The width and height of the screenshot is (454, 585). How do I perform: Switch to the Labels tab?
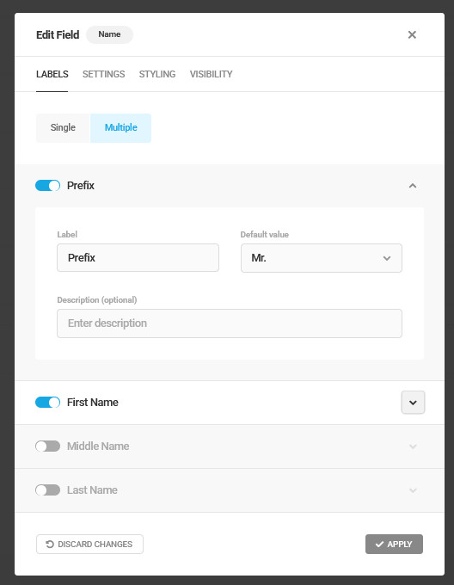point(52,74)
